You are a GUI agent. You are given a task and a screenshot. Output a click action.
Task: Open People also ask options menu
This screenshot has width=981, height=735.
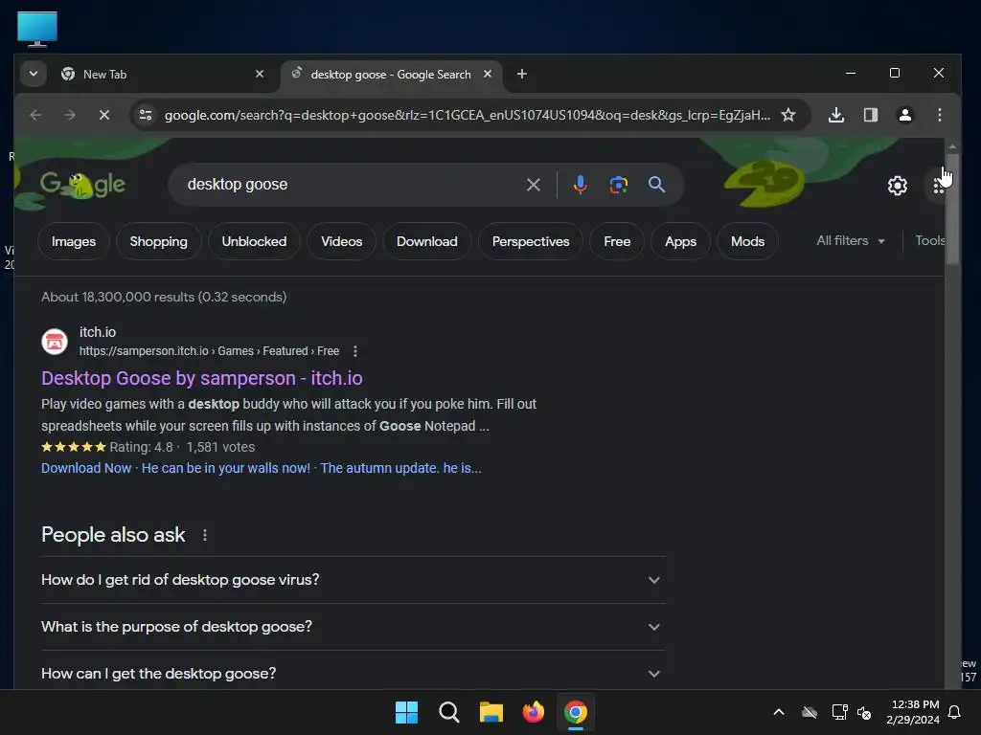tap(205, 535)
